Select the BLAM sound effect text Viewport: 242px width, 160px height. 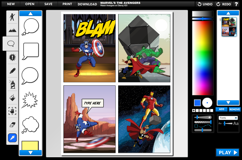[96, 29]
